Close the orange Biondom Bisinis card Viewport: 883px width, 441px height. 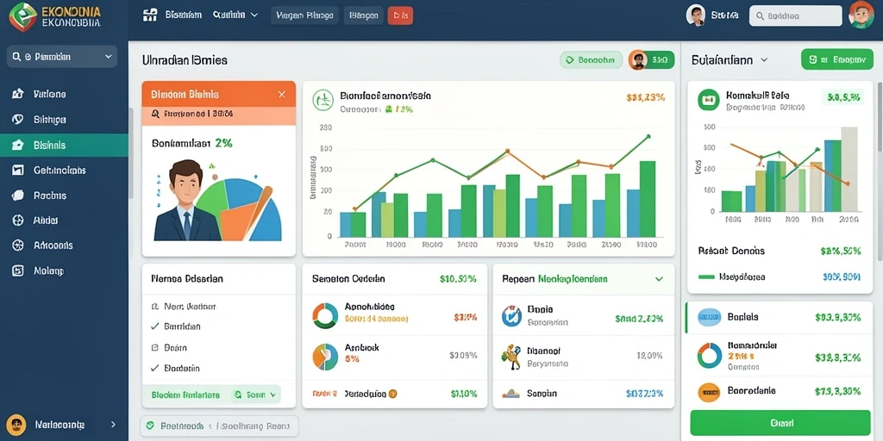(x=282, y=95)
